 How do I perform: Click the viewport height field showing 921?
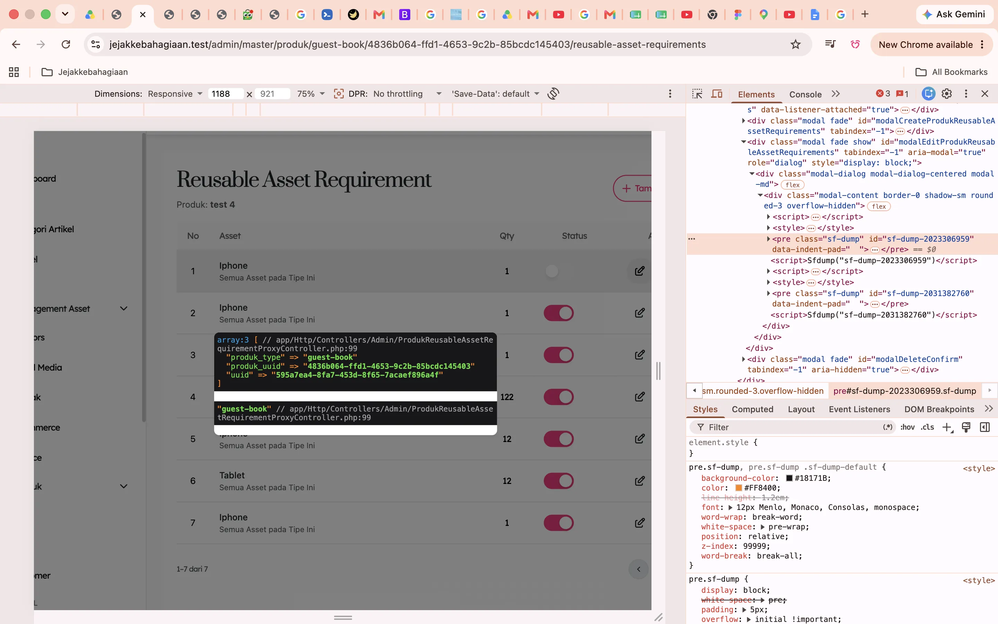pyautogui.click(x=273, y=94)
